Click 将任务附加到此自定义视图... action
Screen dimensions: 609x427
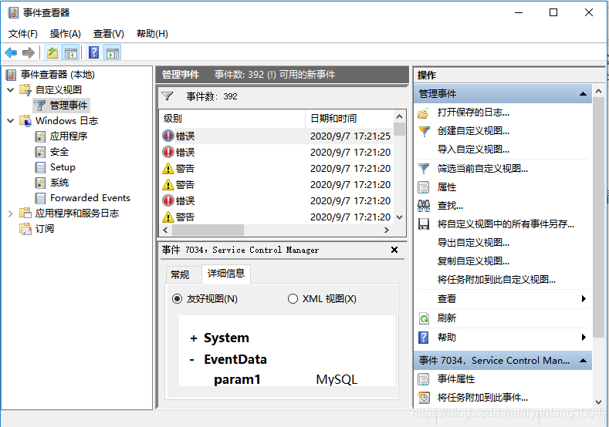click(x=496, y=280)
